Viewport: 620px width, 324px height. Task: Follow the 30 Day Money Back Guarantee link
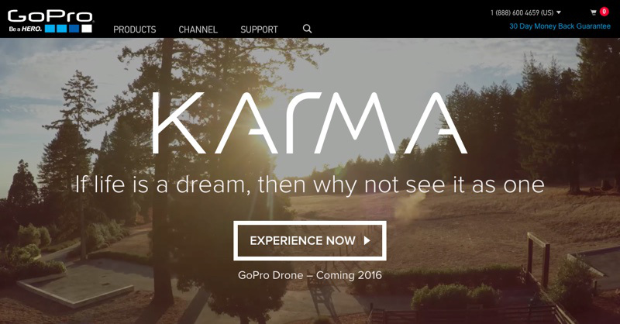point(560,26)
